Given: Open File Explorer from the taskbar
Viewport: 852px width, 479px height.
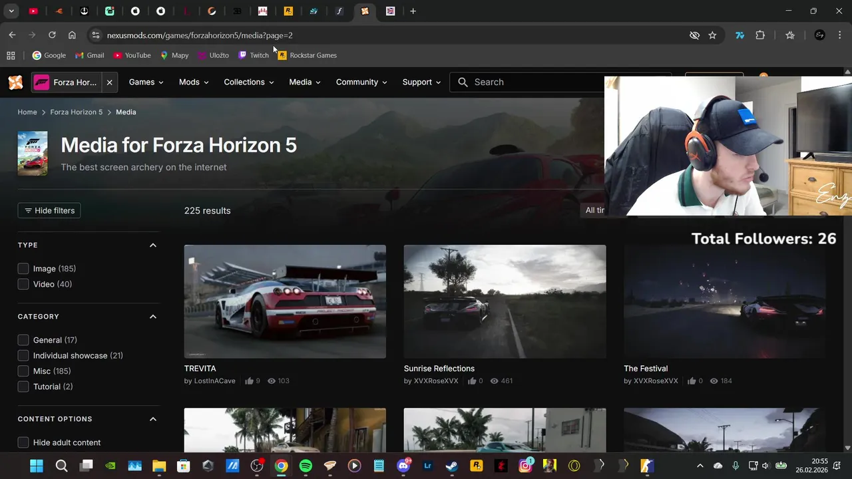Looking at the screenshot, I should [x=159, y=466].
